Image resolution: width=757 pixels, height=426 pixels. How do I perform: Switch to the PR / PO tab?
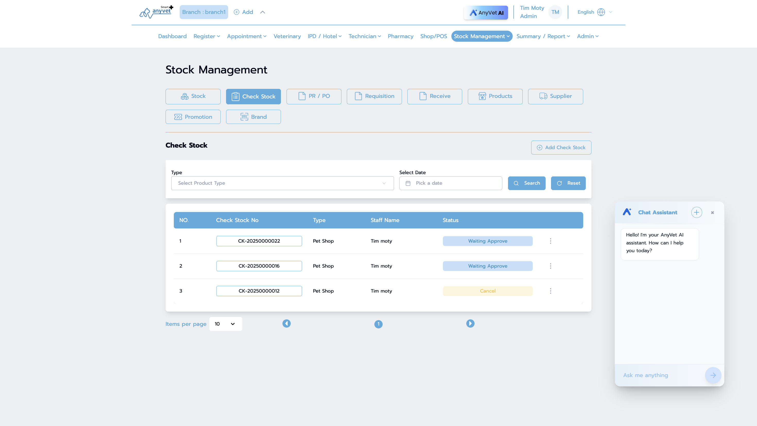pyautogui.click(x=314, y=96)
